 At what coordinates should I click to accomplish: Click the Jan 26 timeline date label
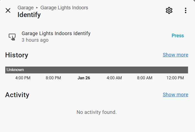pyautogui.click(x=84, y=78)
